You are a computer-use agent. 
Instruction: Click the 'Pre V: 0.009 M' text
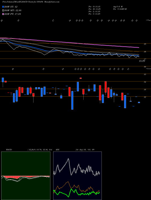pos(120,9)
